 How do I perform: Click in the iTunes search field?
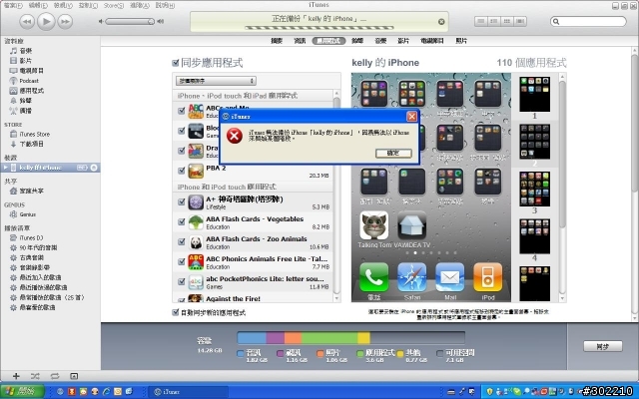[x=588, y=21]
